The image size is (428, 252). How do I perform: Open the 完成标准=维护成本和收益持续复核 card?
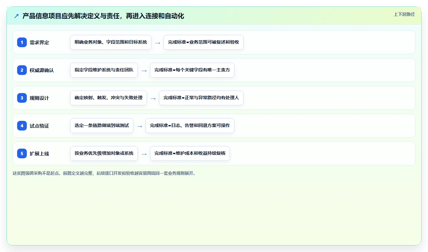190,153
